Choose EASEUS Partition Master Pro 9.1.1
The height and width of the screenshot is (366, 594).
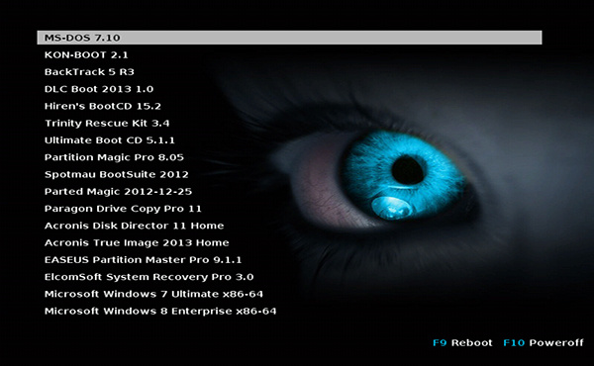(143, 259)
